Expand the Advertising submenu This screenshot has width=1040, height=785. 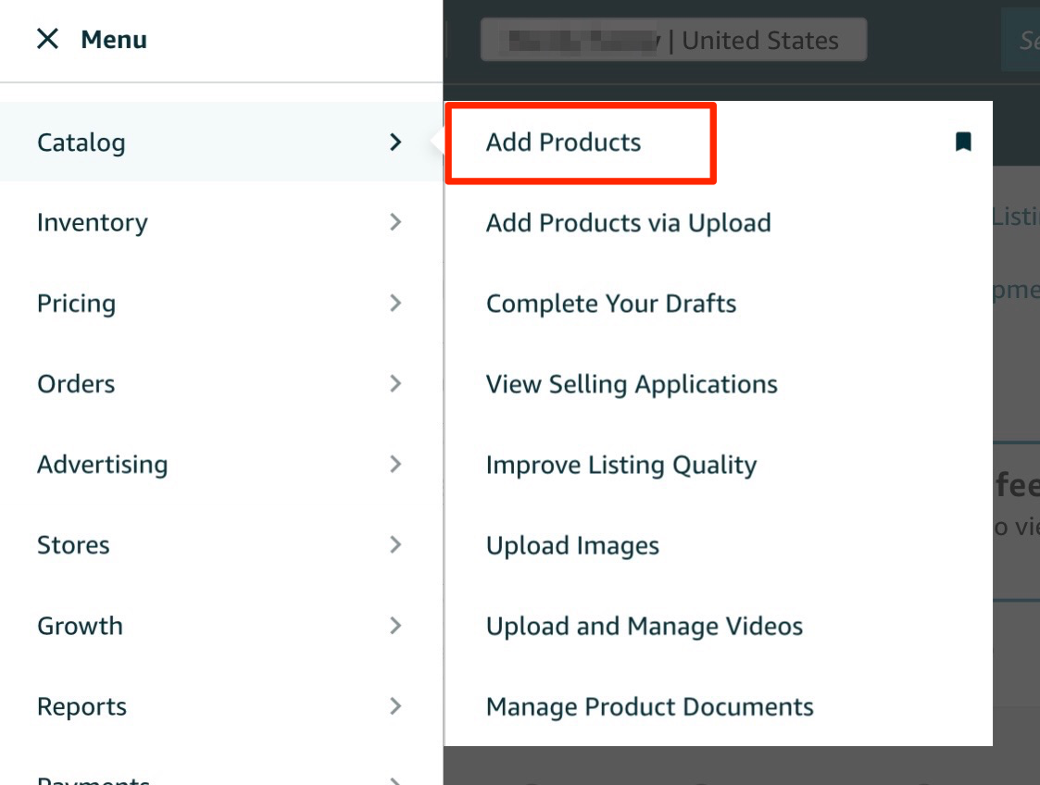(x=395, y=464)
